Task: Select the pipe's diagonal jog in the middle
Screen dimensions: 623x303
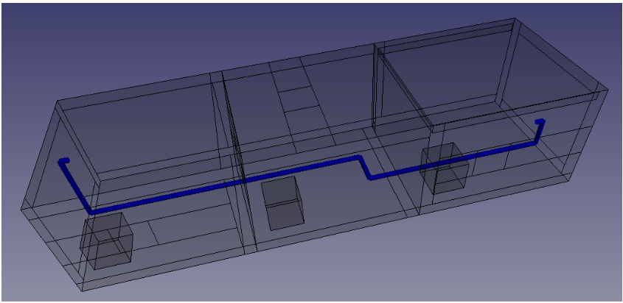Action: point(363,168)
